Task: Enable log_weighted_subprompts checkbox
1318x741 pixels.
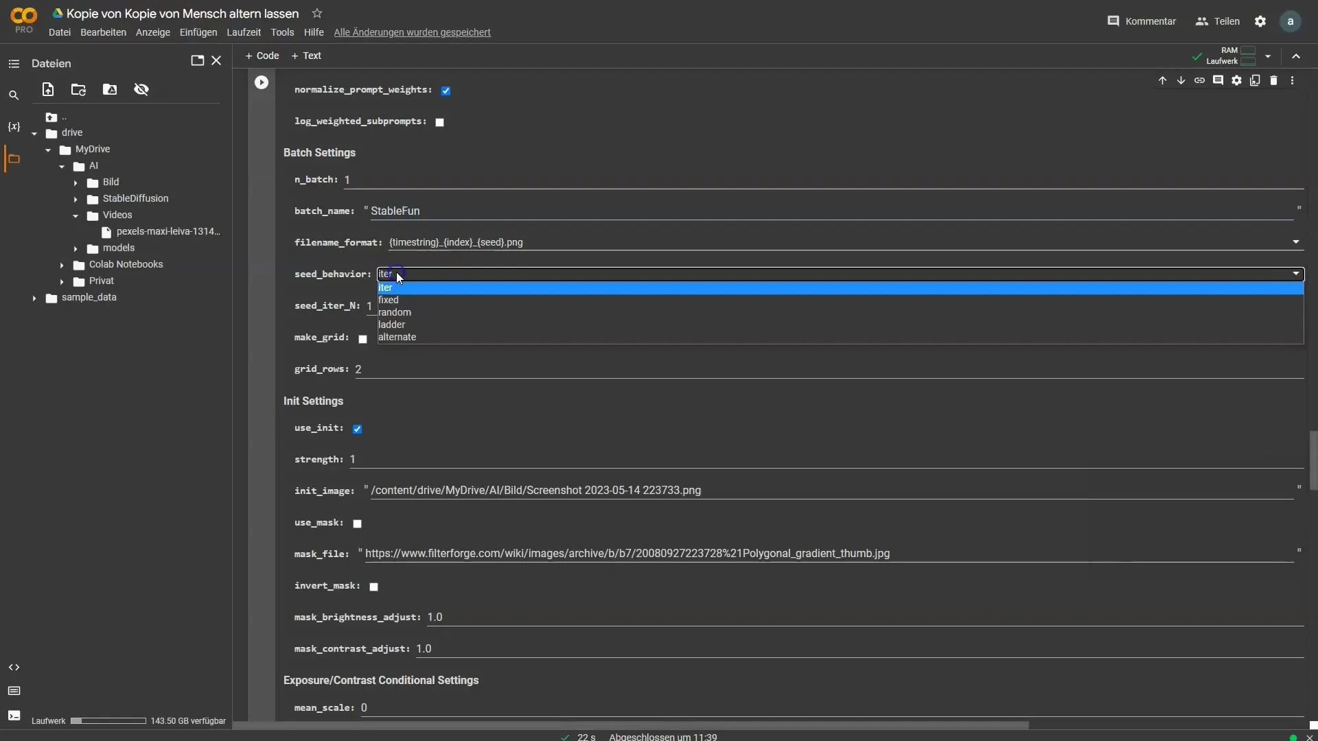Action: pyautogui.click(x=439, y=122)
